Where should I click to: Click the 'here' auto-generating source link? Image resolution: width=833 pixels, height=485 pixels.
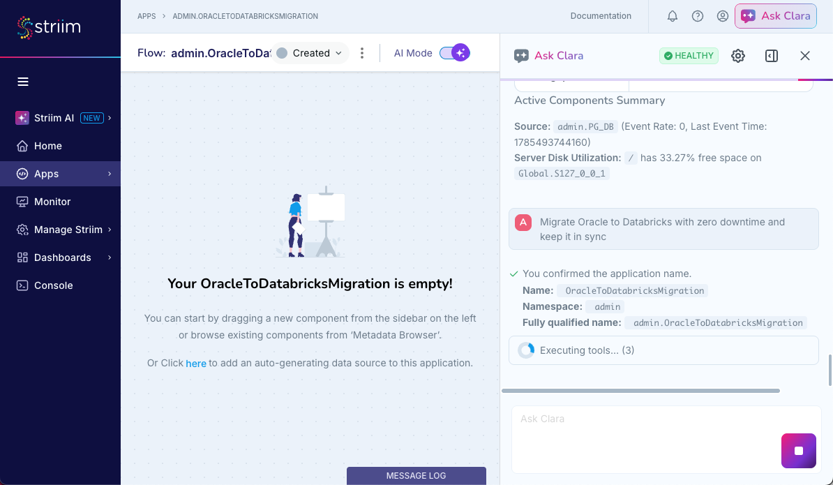(x=196, y=364)
